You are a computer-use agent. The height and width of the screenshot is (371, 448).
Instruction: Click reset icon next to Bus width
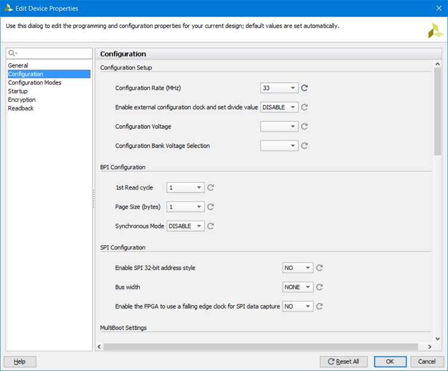point(319,287)
